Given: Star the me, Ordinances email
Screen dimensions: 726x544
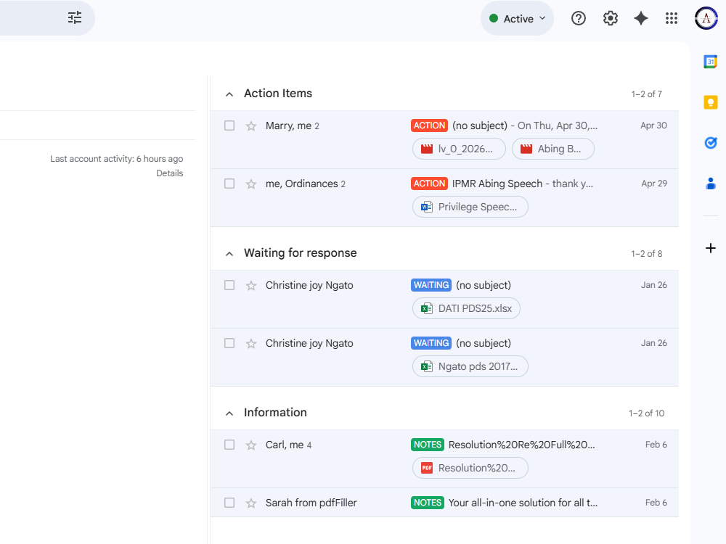Looking at the screenshot, I should (x=251, y=184).
